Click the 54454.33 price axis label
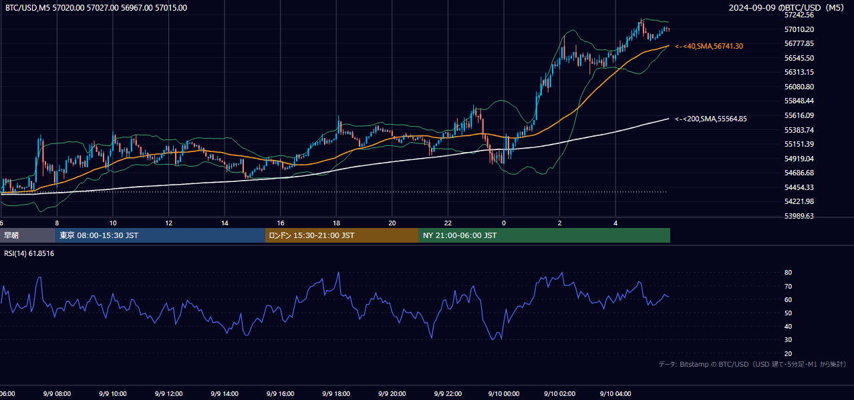This screenshot has height=400, width=854. [x=799, y=187]
